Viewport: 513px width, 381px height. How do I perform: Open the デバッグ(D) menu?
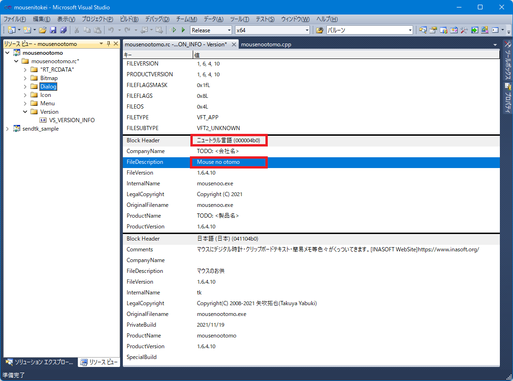pos(158,19)
